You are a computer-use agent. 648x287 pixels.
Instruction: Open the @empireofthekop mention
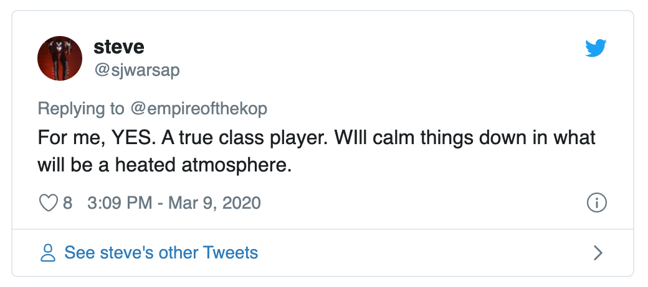point(198,108)
